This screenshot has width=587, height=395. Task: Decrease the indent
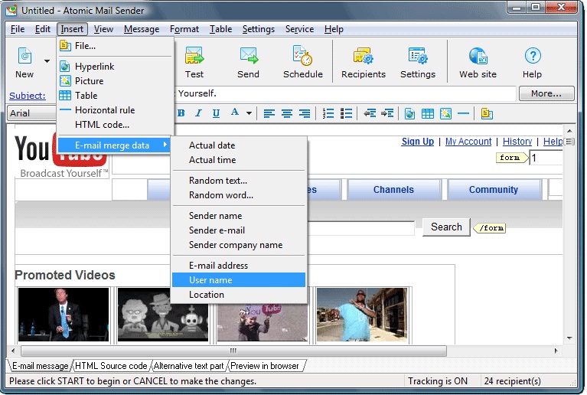click(370, 113)
